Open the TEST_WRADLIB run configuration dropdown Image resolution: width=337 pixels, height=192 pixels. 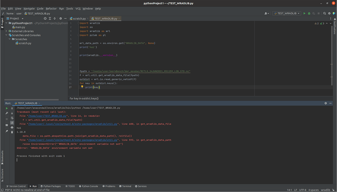pyautogui.click(x=286, y=14)
